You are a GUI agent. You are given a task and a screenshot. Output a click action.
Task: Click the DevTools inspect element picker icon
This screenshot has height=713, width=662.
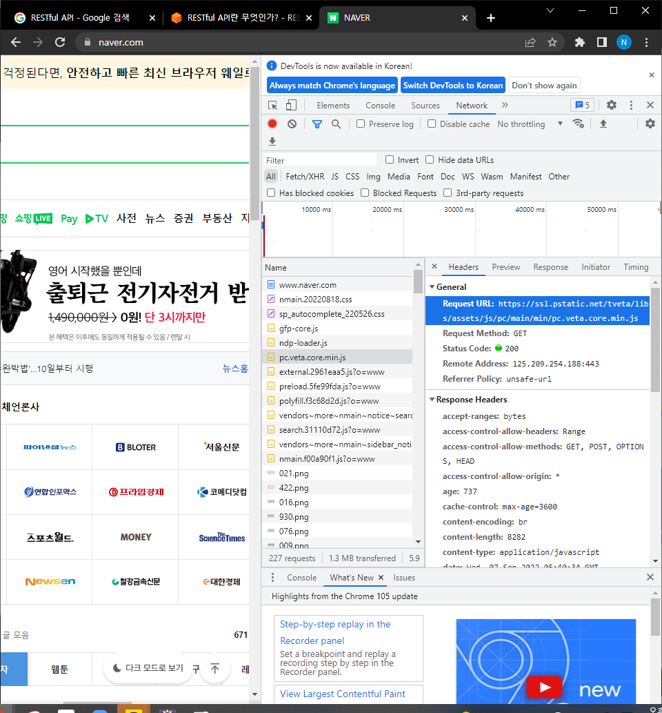[x=272, y=106]
